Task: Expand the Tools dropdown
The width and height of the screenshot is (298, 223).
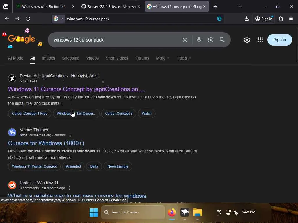Action: tap(184, 58)
